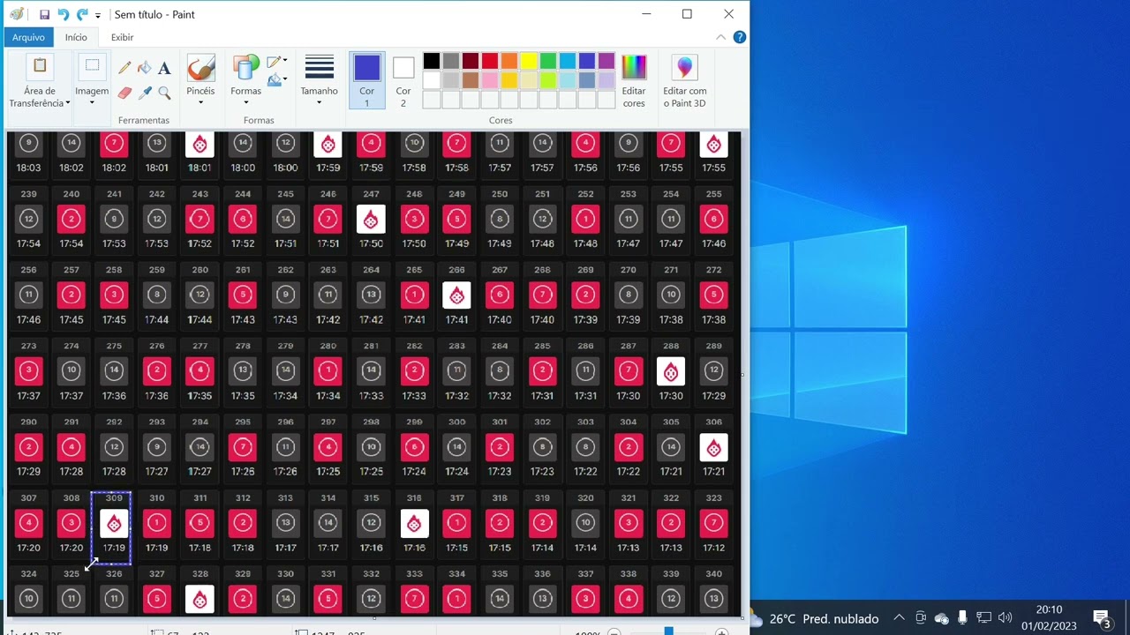The image size is (1130, 635).
Task: Select Cor 1 foreground color button
Action: pyautogui.click(x=366, y=78)
